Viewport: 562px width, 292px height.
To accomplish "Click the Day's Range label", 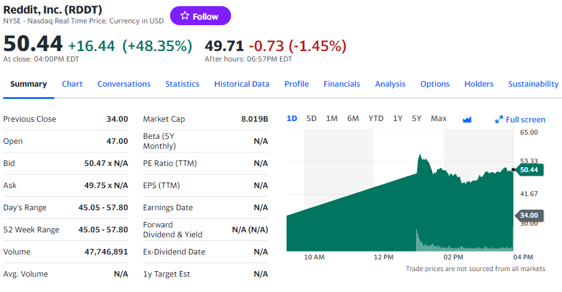I will click(x=25, y=208).
